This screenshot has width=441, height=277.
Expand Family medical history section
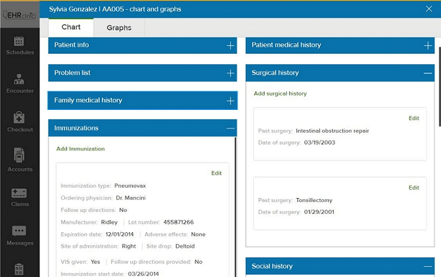click(x=230, y=101)
